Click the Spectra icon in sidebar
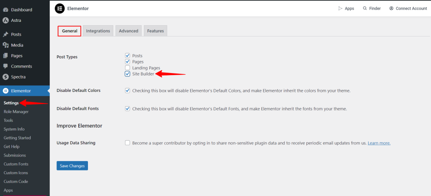The height and width of the screenshot is (196, 431). point(5,77)
